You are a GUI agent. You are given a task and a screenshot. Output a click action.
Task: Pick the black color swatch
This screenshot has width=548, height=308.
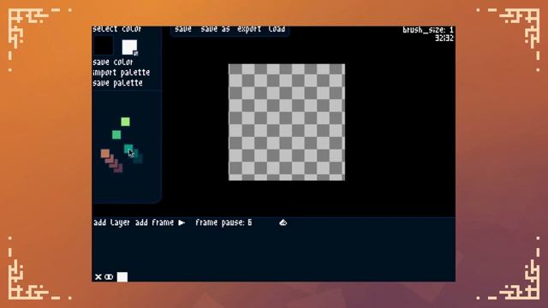(104, 45)
